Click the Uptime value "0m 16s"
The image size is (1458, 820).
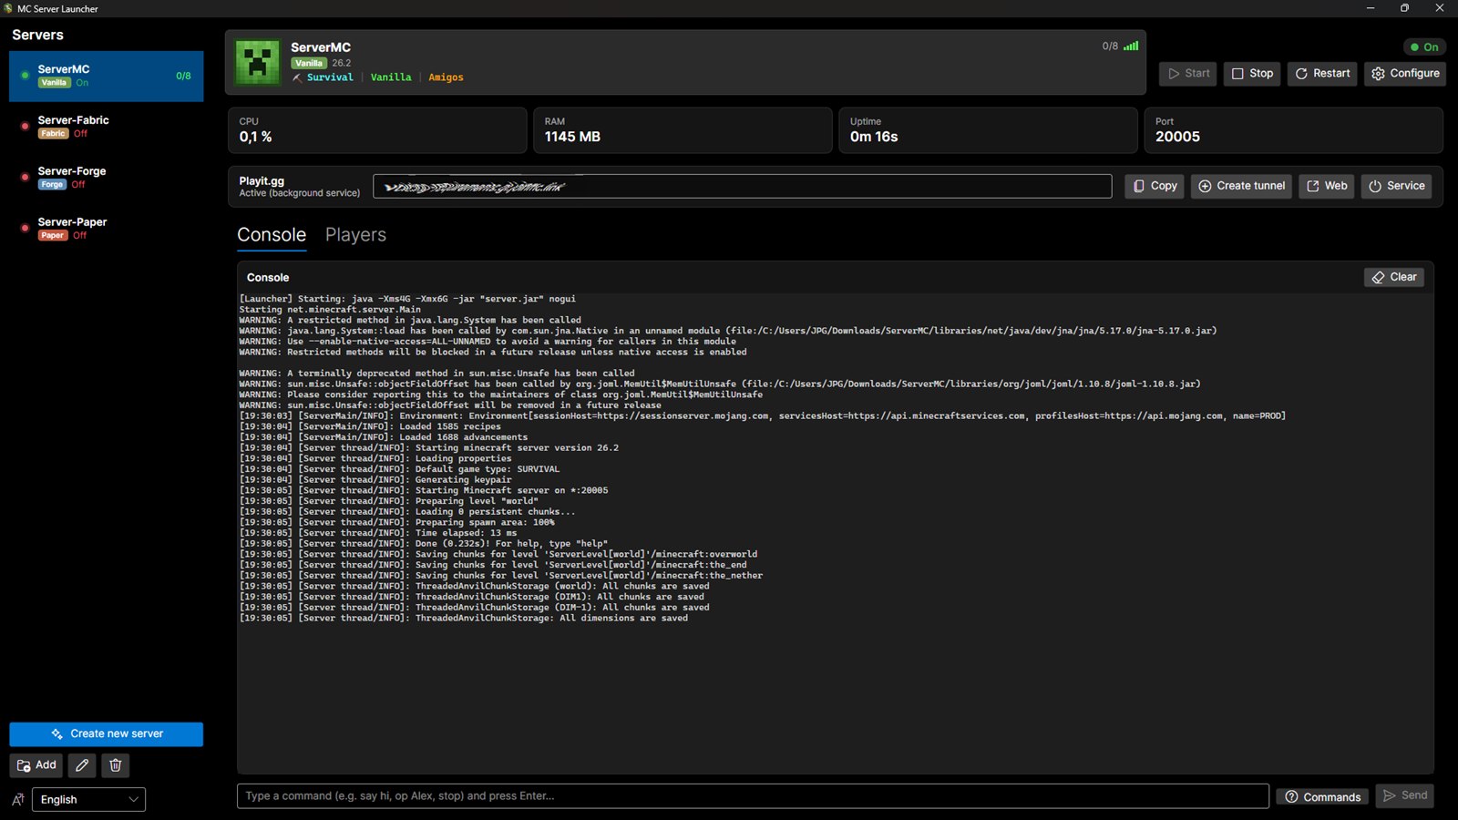pyautogui.click(x=874, y=137)
